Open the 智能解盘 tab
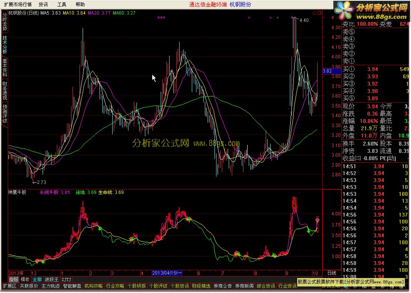The image size is (411, 293). [x=72, y=286]
